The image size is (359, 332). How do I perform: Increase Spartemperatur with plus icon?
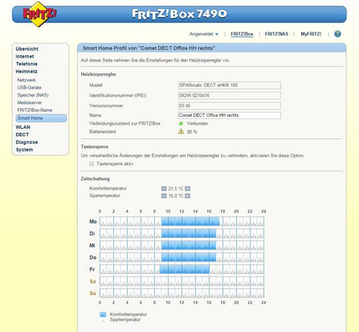187,196
